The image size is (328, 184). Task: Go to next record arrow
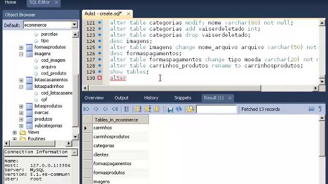(105, 109)
